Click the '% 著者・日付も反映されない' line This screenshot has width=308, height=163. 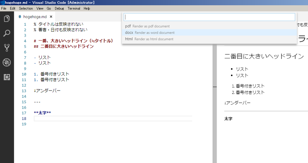(60, 30)
